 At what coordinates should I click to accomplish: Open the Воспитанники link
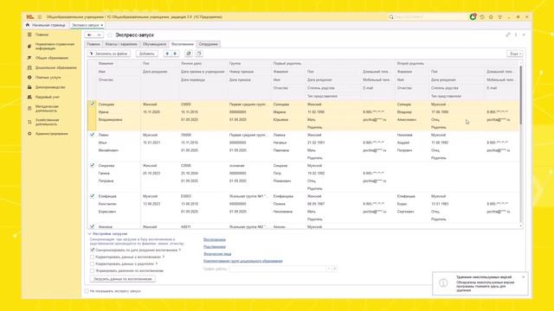click(x=215, y=240)
